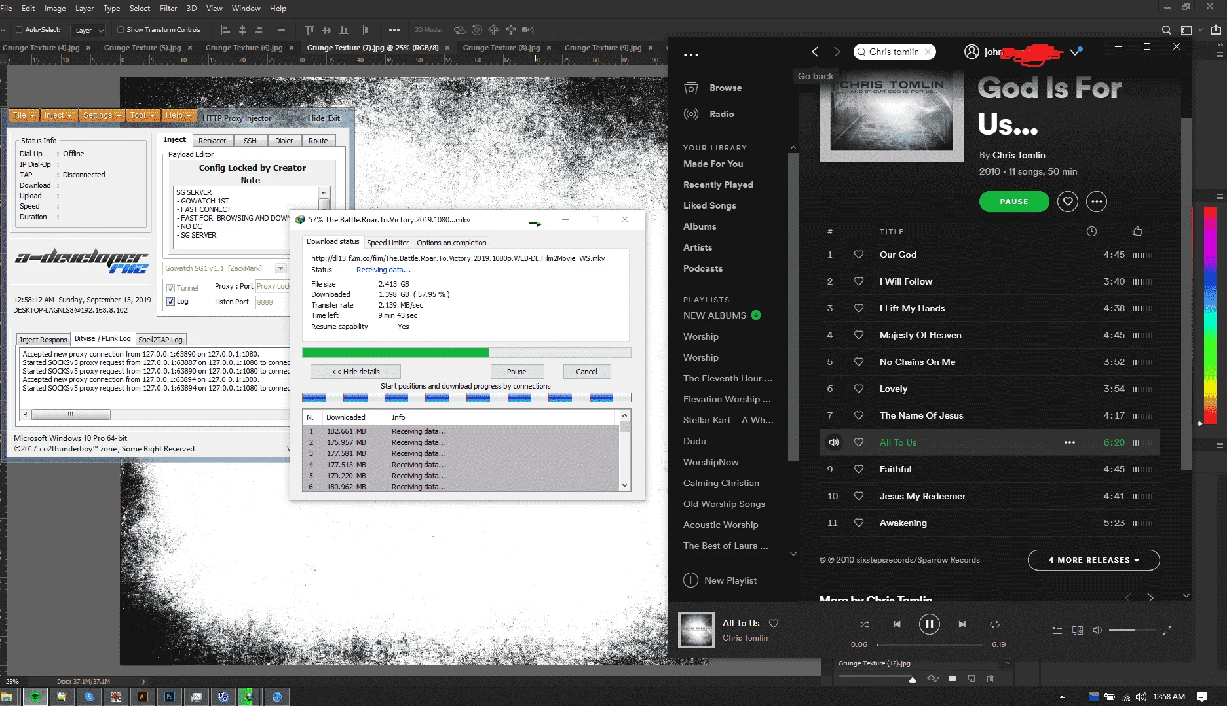Switch to the SSH tab in HTTP Injector
1227x706 pixels.
coord(250,141)
